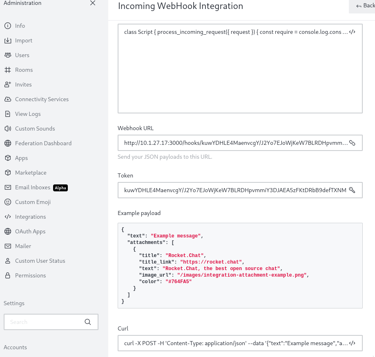The image size is (375, 357).
Task: Open the Import admin page
Action: 24,40
